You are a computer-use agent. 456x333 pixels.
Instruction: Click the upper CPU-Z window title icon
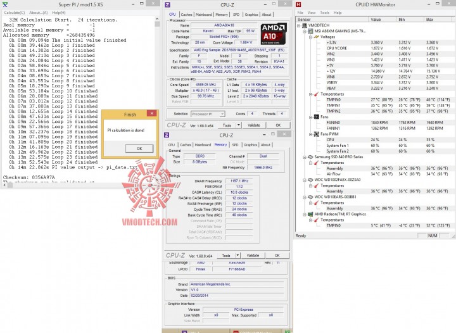(x=167, y=4)
